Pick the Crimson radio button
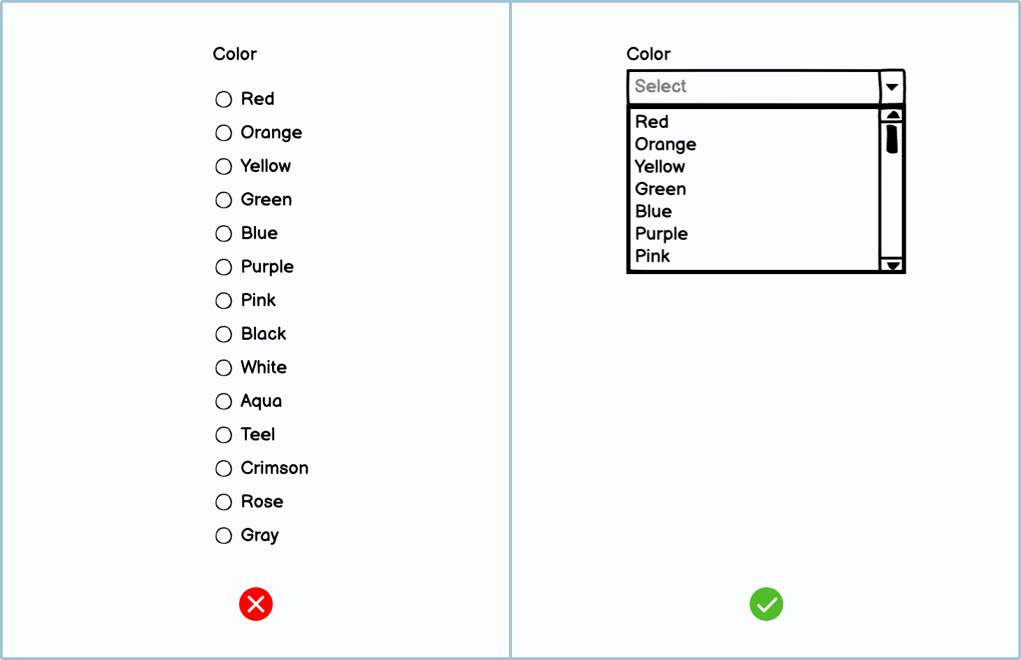Screen dimensions: 1021x660 pyautogui.click(x=224, y=468)
